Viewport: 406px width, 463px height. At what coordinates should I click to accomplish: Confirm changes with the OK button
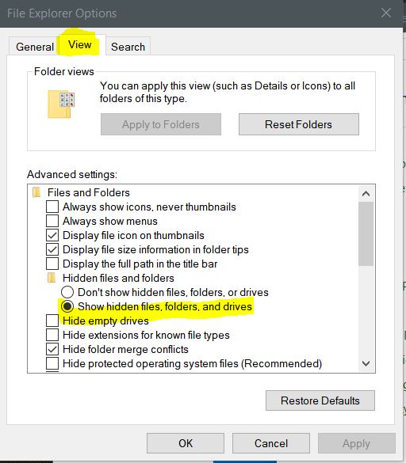click(186, 443)
